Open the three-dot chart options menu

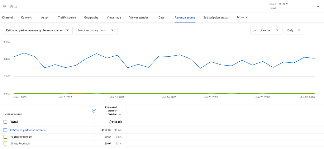pos(310,30)
